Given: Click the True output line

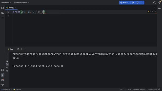Looking at the screenshot, I should (16, 58).
